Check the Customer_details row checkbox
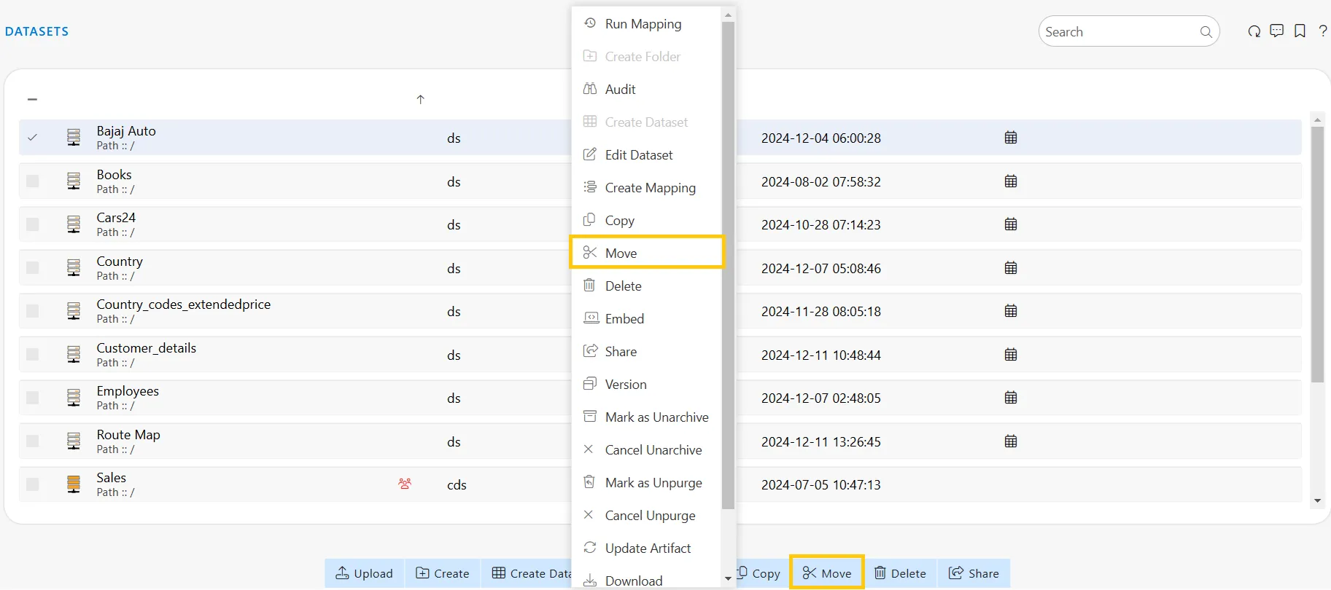 (32, 354)
